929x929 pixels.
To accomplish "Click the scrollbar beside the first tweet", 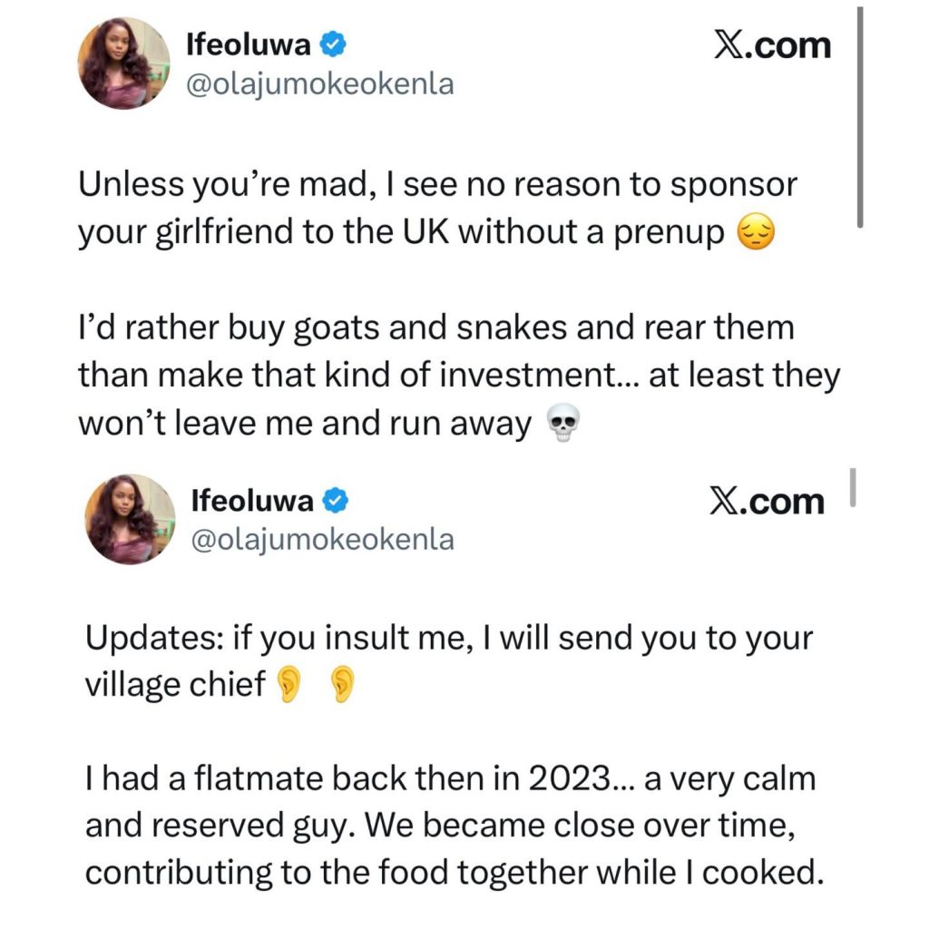I will pyautogui.click(x=860, y=118).
